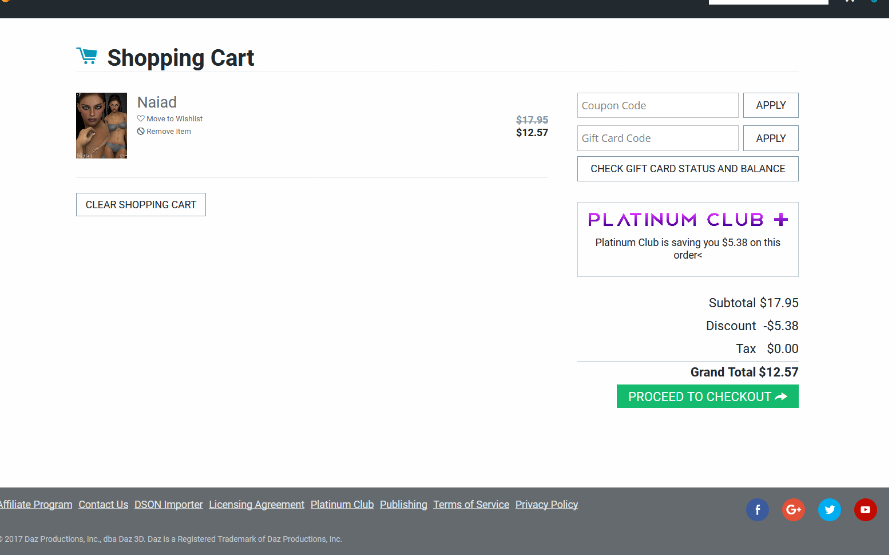The height and width of the screenshot is (555, 896).
Task: Click the Remove Item circle icon
Action: [x=141, y=132]
